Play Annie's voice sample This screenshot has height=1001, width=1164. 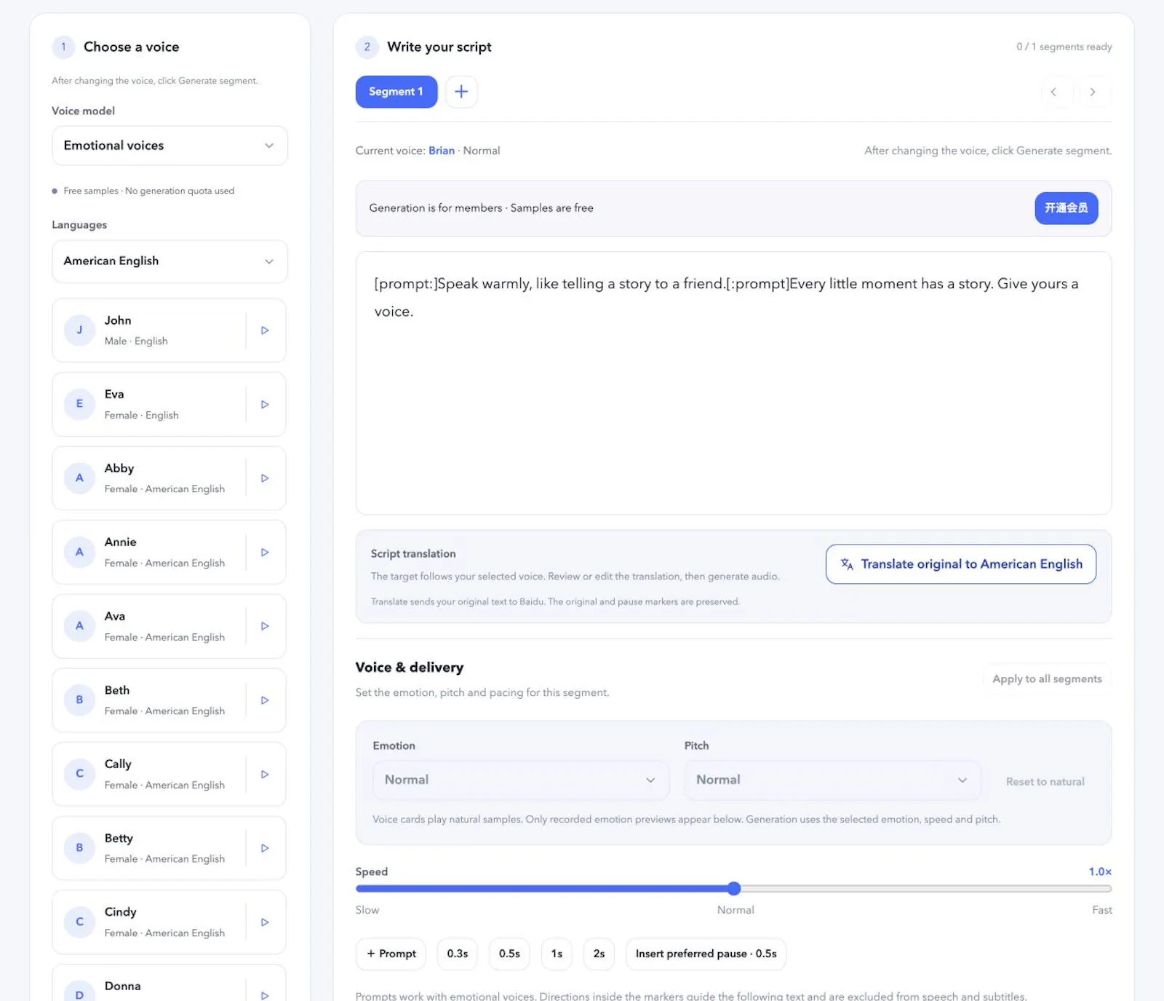265,552
